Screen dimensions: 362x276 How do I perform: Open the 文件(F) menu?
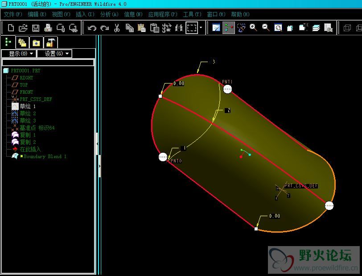pyautogui.click(x=13, y=14)
